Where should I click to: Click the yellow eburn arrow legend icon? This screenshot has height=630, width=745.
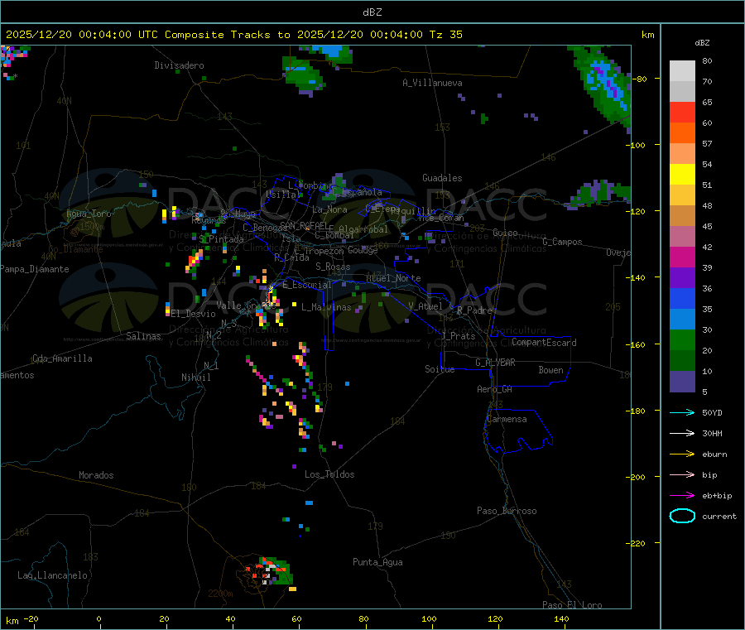point(682,454)
